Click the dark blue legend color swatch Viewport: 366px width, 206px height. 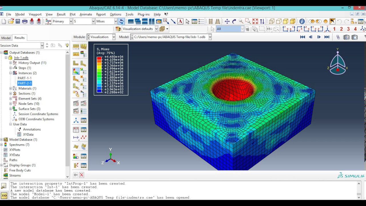(99, 91)
